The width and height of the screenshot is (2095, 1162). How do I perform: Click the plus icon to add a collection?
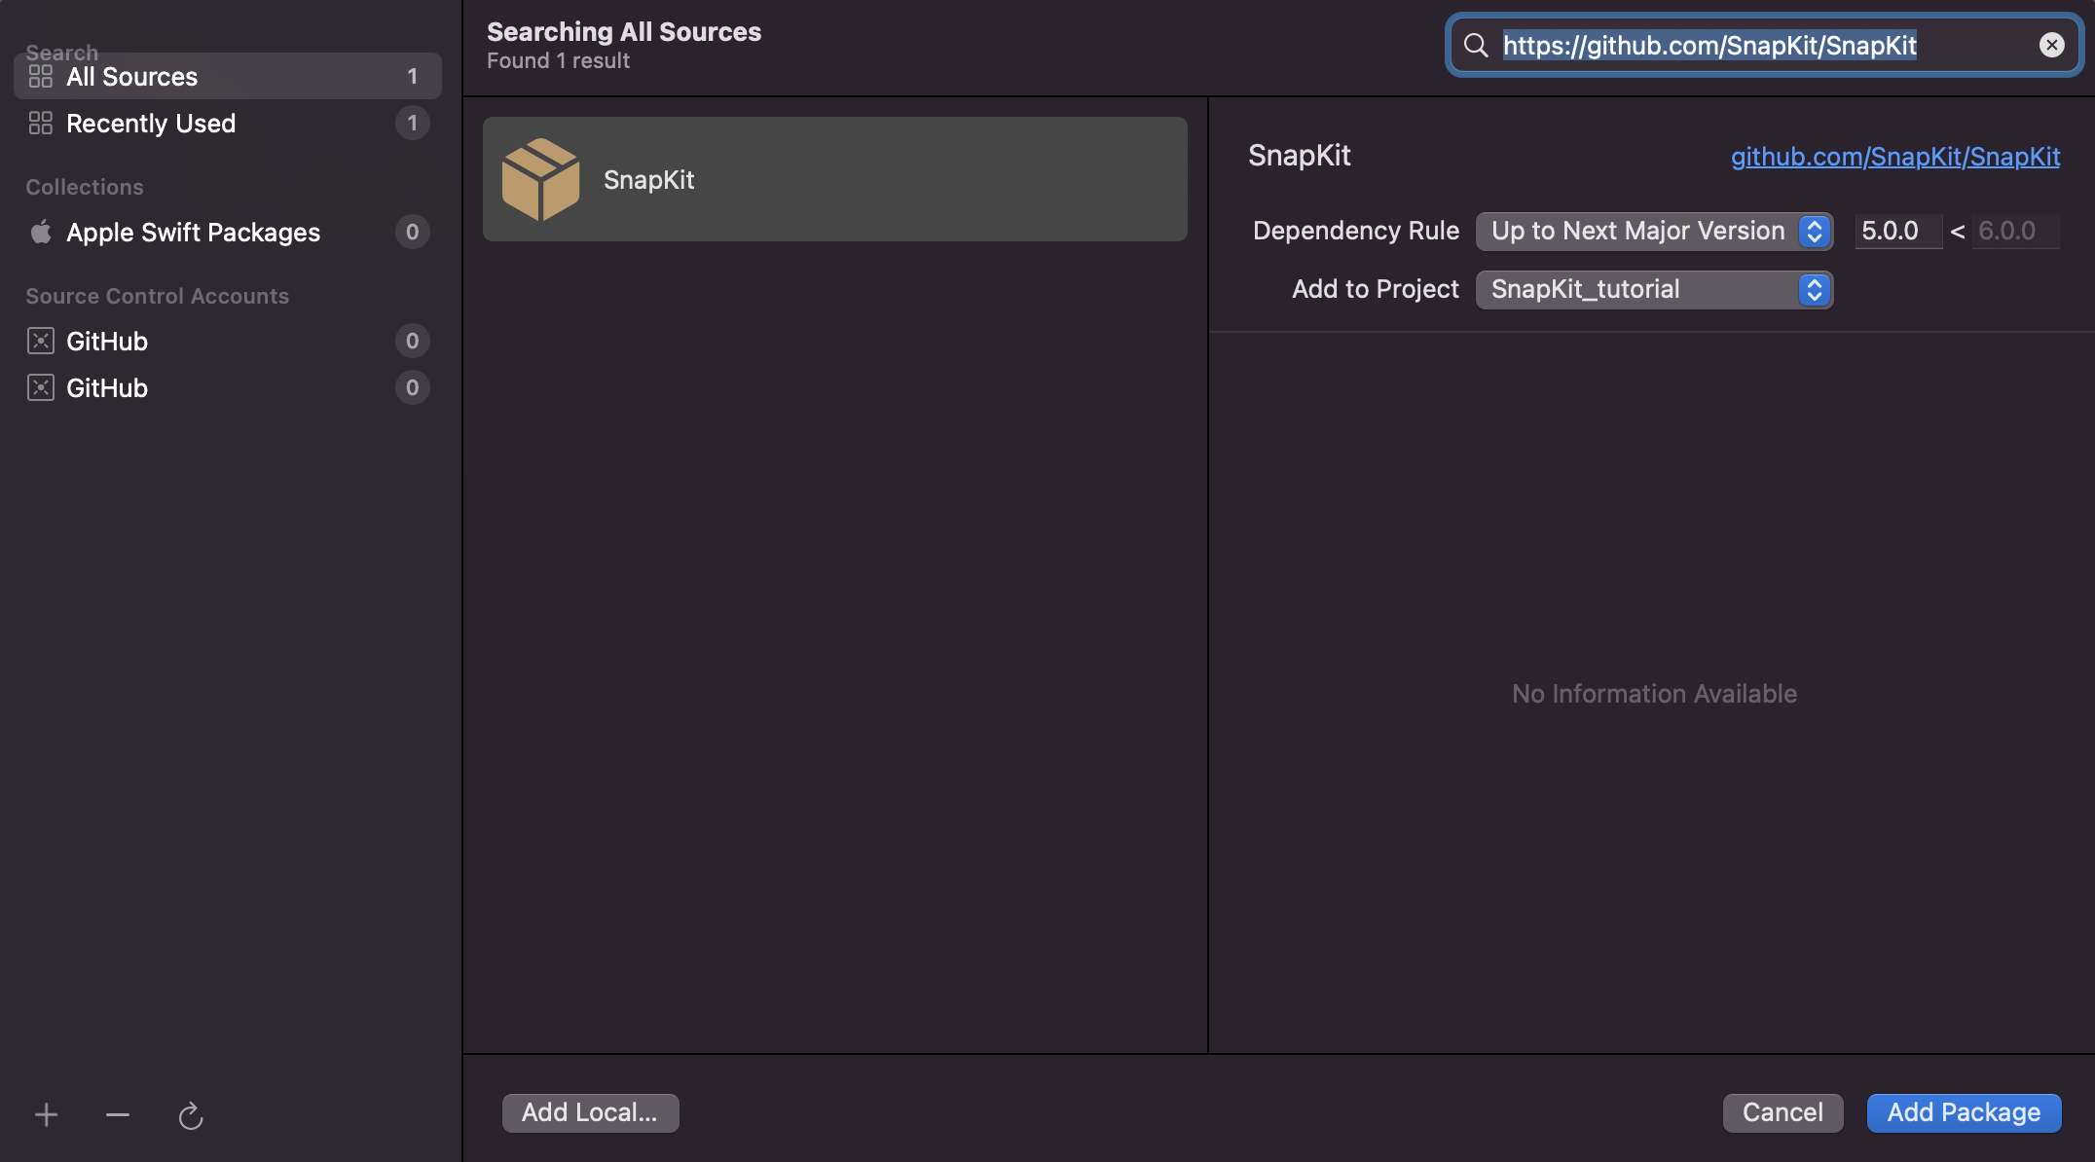pos(46,1114)
